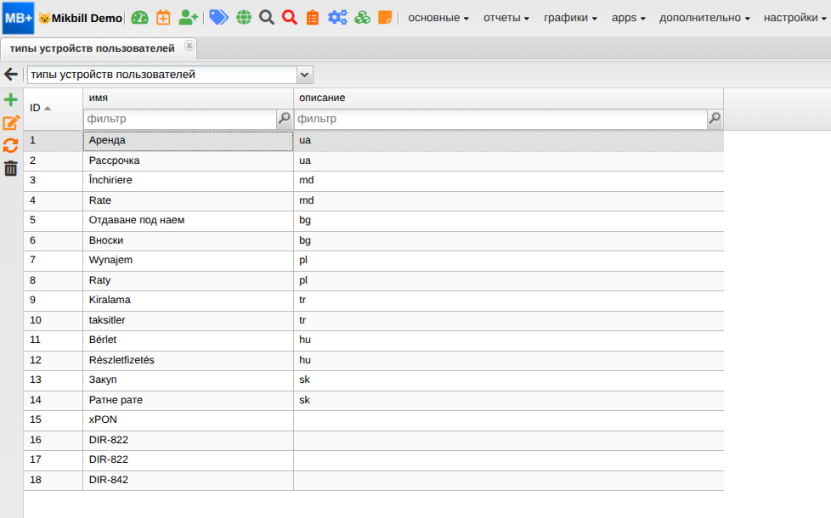Click the Вноски name cell
Screen dimensions: 831x518
(x=188, y=240)
